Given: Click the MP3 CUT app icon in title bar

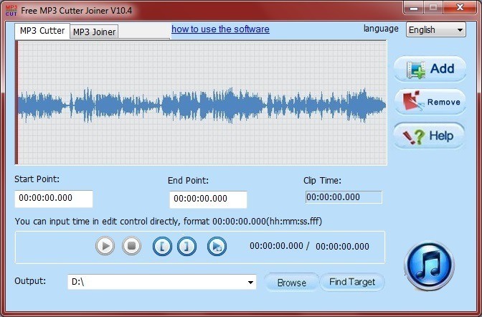Looking at the screenshot, I should tap(11, 11).
